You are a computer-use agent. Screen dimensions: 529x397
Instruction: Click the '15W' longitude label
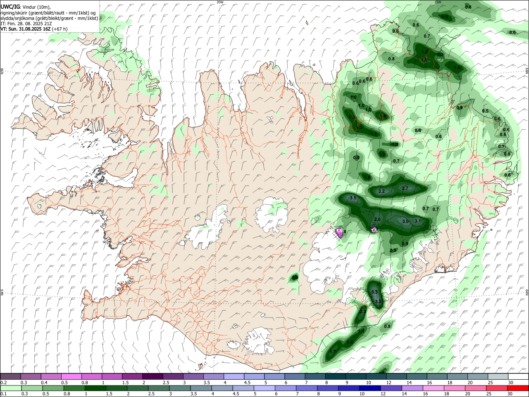[x=438, y=2]
